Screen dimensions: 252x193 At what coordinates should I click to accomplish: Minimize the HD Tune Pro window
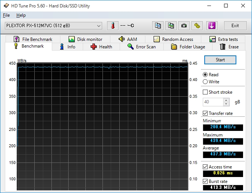(209, 6)
